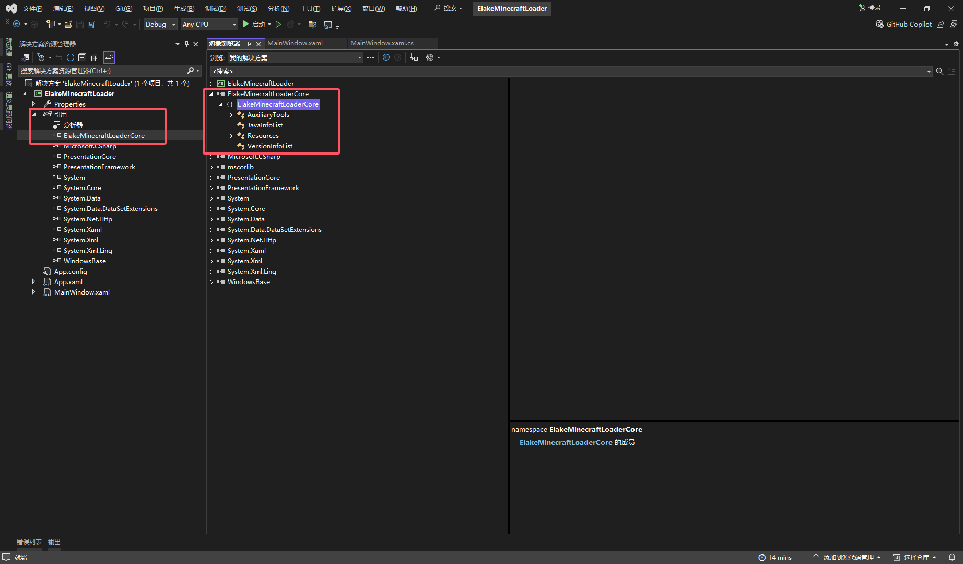Viewport: 963px width, 564px height.
Task: Open object browser settings gear
Action: click(430, 57)
